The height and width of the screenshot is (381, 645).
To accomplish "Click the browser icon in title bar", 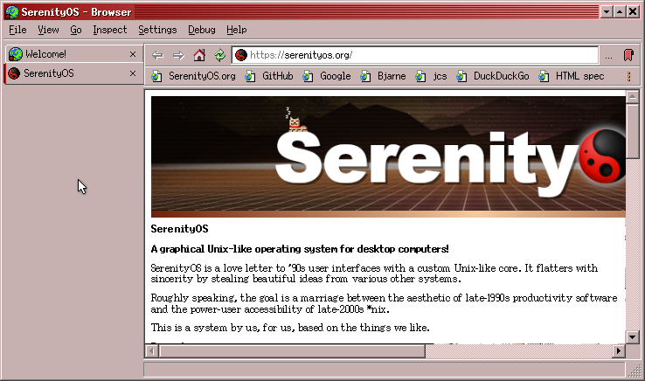I will tap(12, 12).
